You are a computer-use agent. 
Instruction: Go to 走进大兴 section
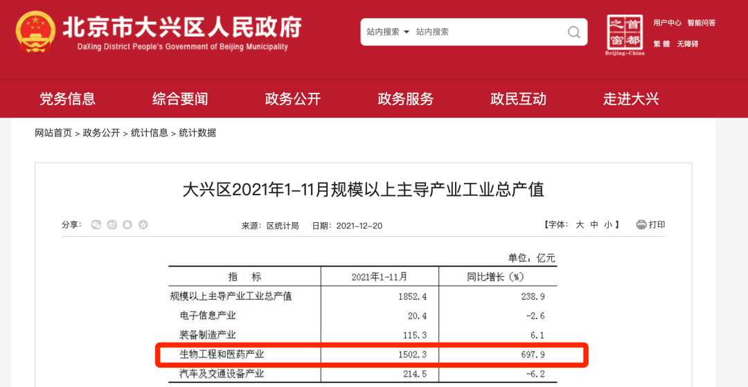coord(630,99)
